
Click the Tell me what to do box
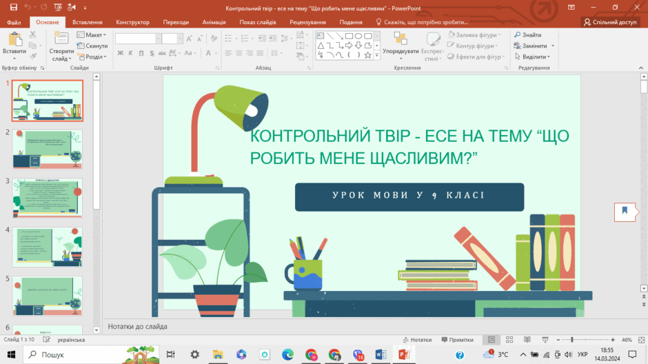point(422,22)
